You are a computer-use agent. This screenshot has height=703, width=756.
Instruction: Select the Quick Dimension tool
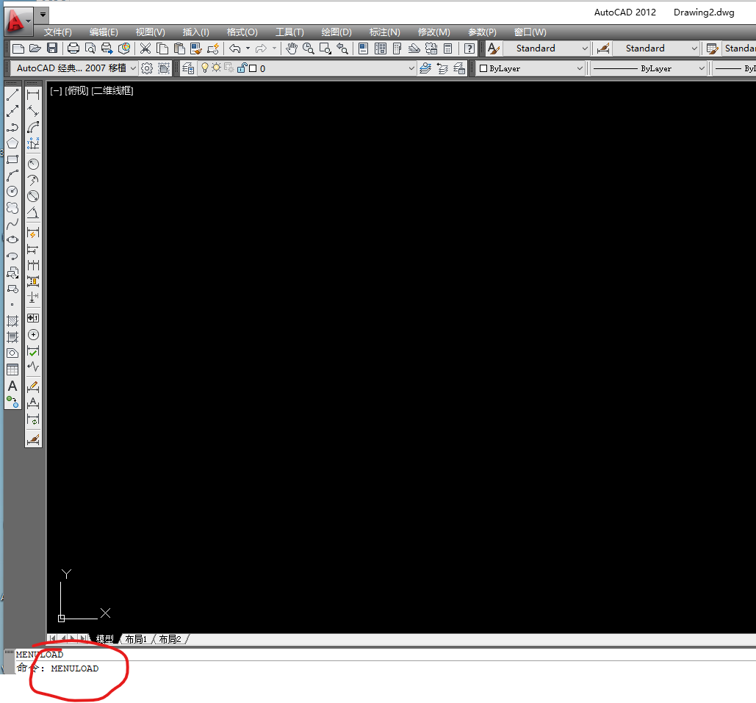[x=33, y=234]
